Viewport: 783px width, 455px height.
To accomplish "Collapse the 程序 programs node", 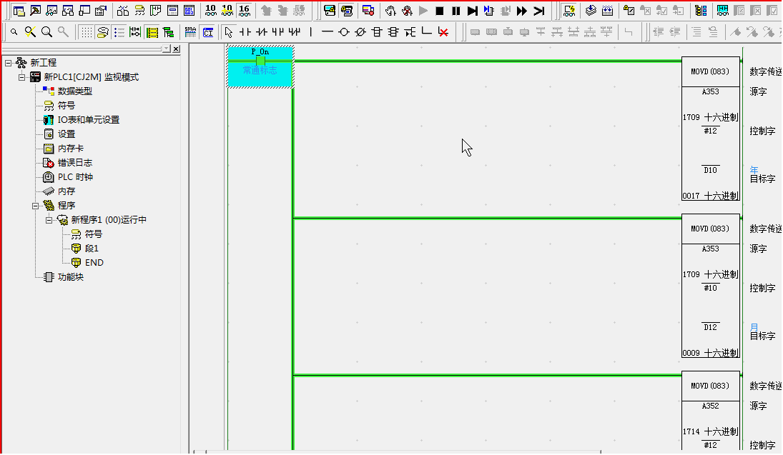I will (x=35, y=206).
